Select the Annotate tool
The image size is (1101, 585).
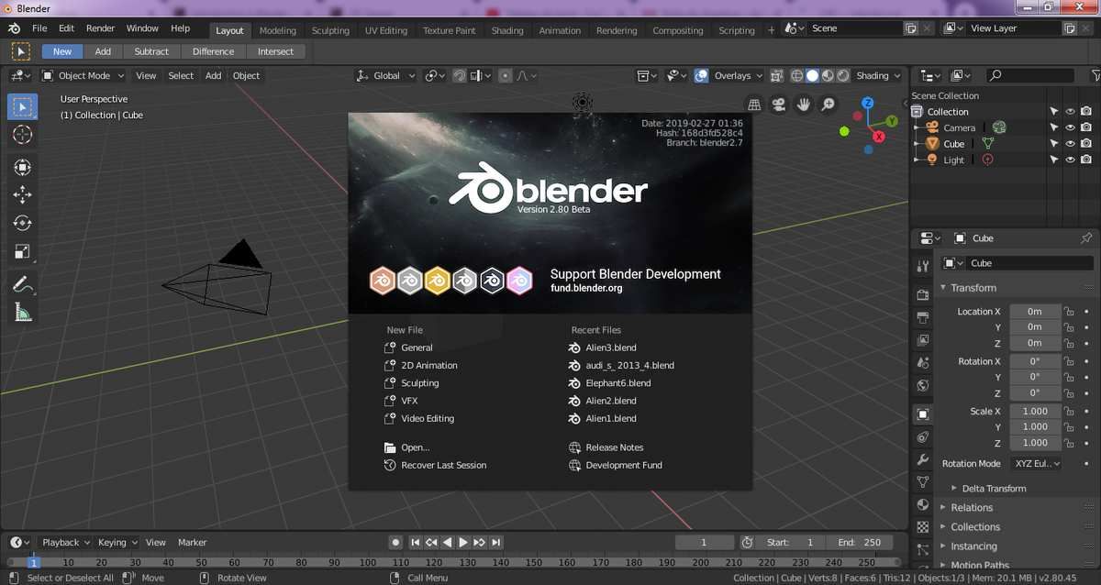tap(23, 284)
